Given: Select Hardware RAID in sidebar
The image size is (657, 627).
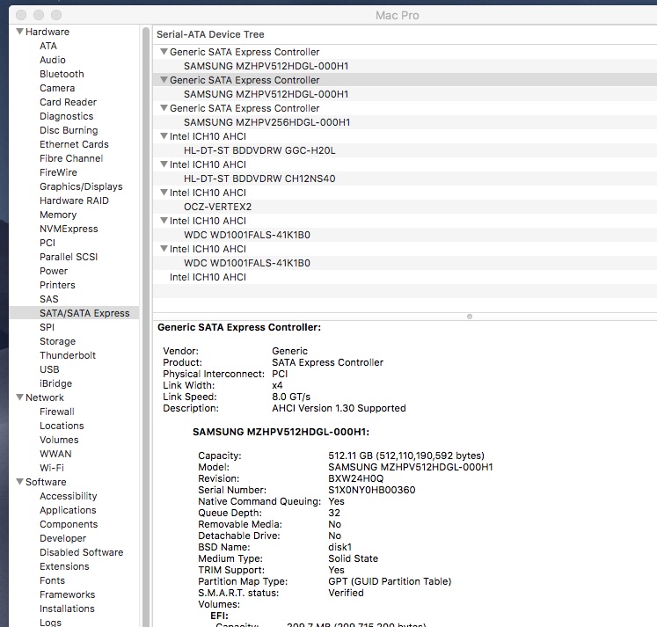Looking at the screenshot, I should point(74,200).
